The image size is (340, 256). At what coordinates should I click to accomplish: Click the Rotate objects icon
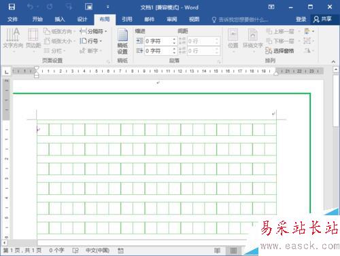tap(309, 51)
